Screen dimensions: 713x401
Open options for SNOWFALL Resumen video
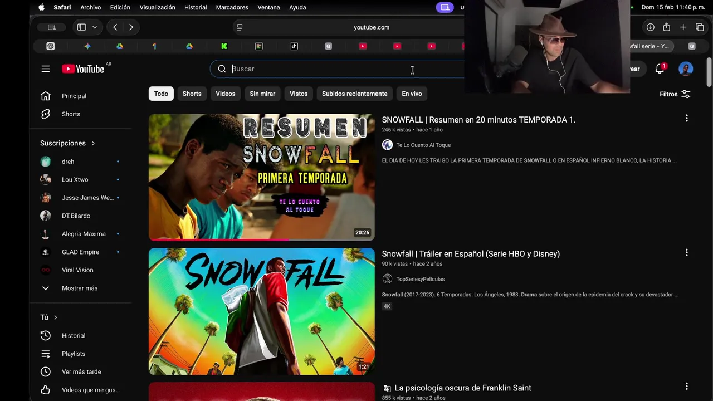[x=686, y=118]
